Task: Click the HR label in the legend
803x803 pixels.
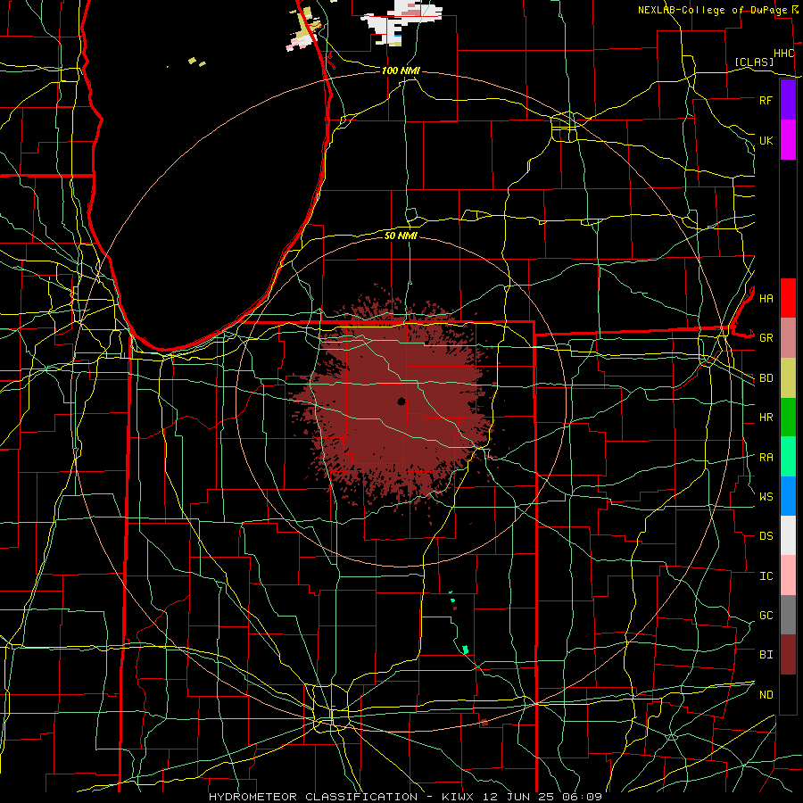Action: coord(766,418)
